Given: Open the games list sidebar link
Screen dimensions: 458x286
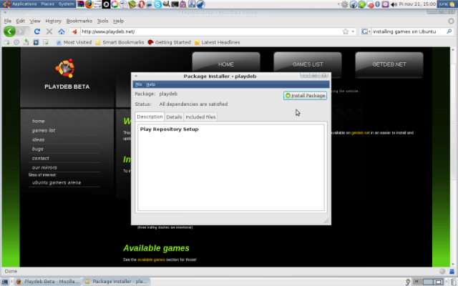Looking at the screenshot, I should click(44, 130).
